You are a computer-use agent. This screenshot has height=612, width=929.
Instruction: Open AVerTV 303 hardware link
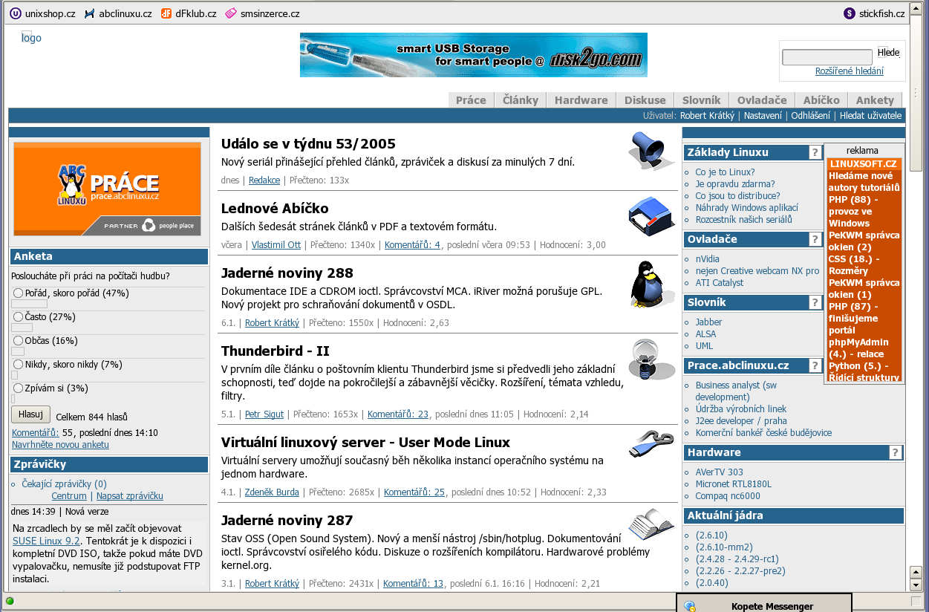tap(719, 472)
